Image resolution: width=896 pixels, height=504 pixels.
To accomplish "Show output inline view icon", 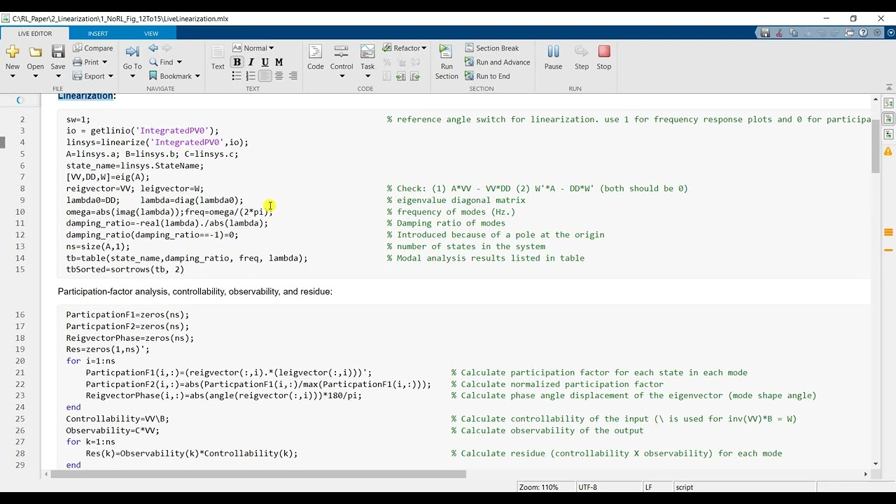I will click(x=888, y=119).
